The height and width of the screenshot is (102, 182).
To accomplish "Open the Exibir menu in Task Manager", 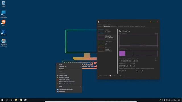I will point(109,24).
